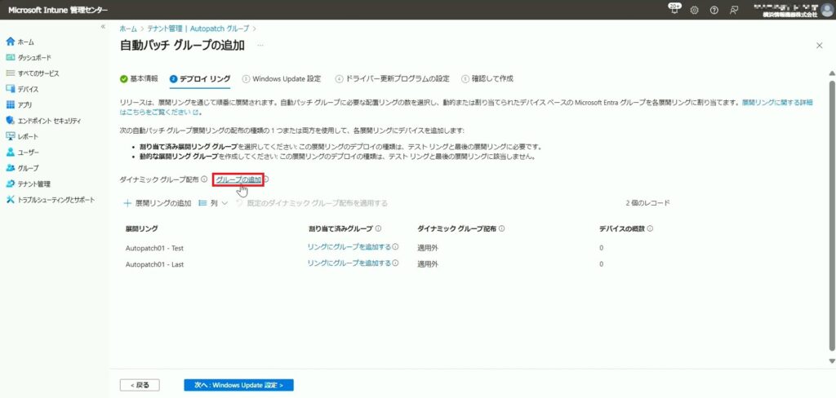Click the Autopatch01 - Last row name
836x398 pixels.
click(x=154, y=264)
